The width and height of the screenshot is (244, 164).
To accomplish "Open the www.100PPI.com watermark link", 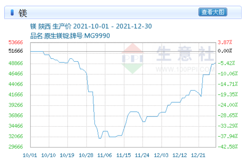I will (185, 69).
